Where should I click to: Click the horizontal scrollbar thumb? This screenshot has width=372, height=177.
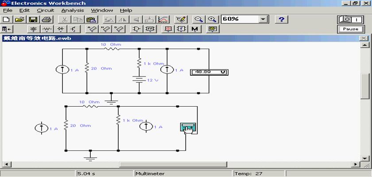click(x=173, y=164)
